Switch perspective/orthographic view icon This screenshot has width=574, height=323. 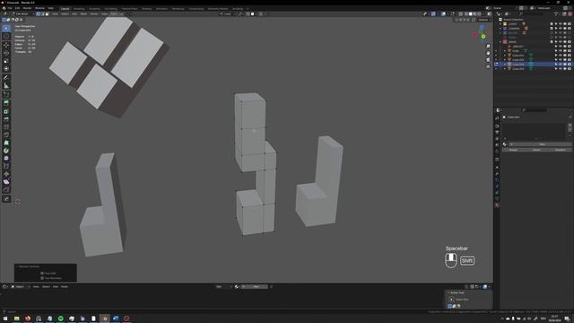click(488, 66)
